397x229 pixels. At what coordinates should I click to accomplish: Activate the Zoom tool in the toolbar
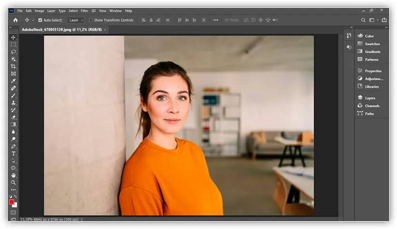(14, 182)
